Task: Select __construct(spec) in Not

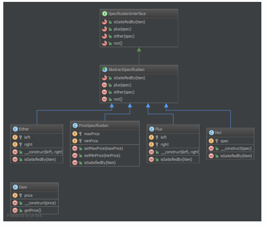Action: click(x=236, y=149)
